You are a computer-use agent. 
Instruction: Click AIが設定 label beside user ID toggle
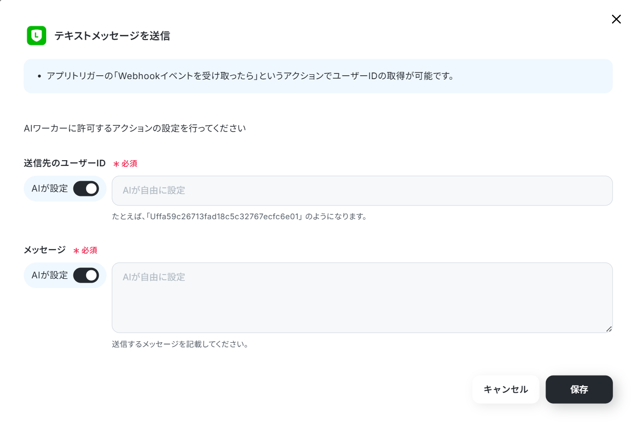coord(50,189)
